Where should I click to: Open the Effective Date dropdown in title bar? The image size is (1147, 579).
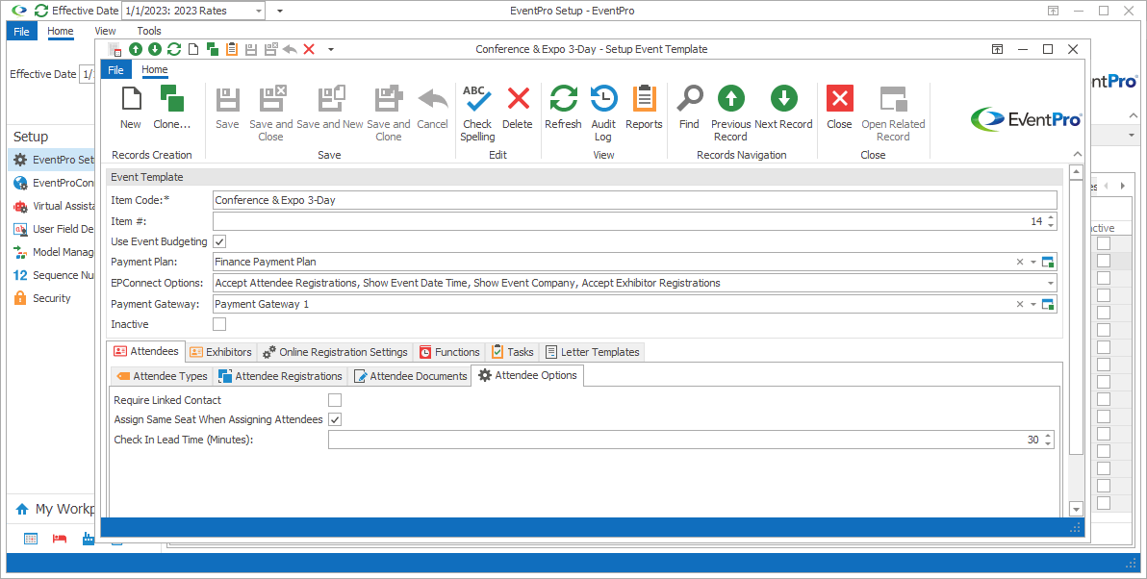coord(260,11)
